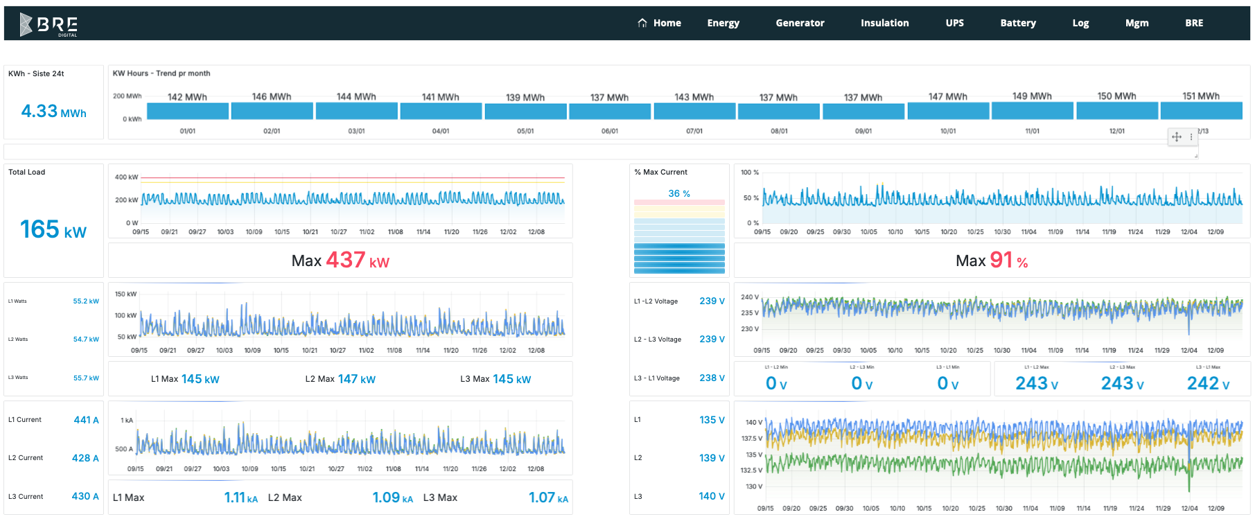Click the 139 MWh bar for 05/01
The height and width of the screenshot is (519, 1253).
(525, 111)
